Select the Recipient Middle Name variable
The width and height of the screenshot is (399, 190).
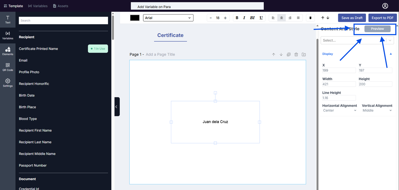37,154
